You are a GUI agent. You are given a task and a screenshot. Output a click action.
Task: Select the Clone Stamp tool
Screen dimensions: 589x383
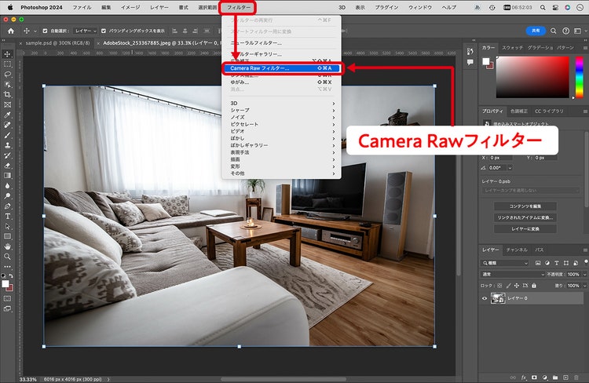click(7, 145)
